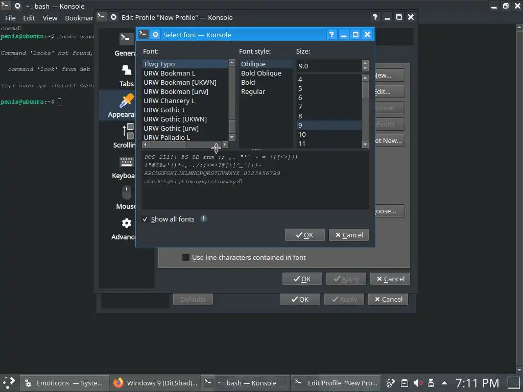
Task: Select URW Gothic [urw] font
Action: 185,128
